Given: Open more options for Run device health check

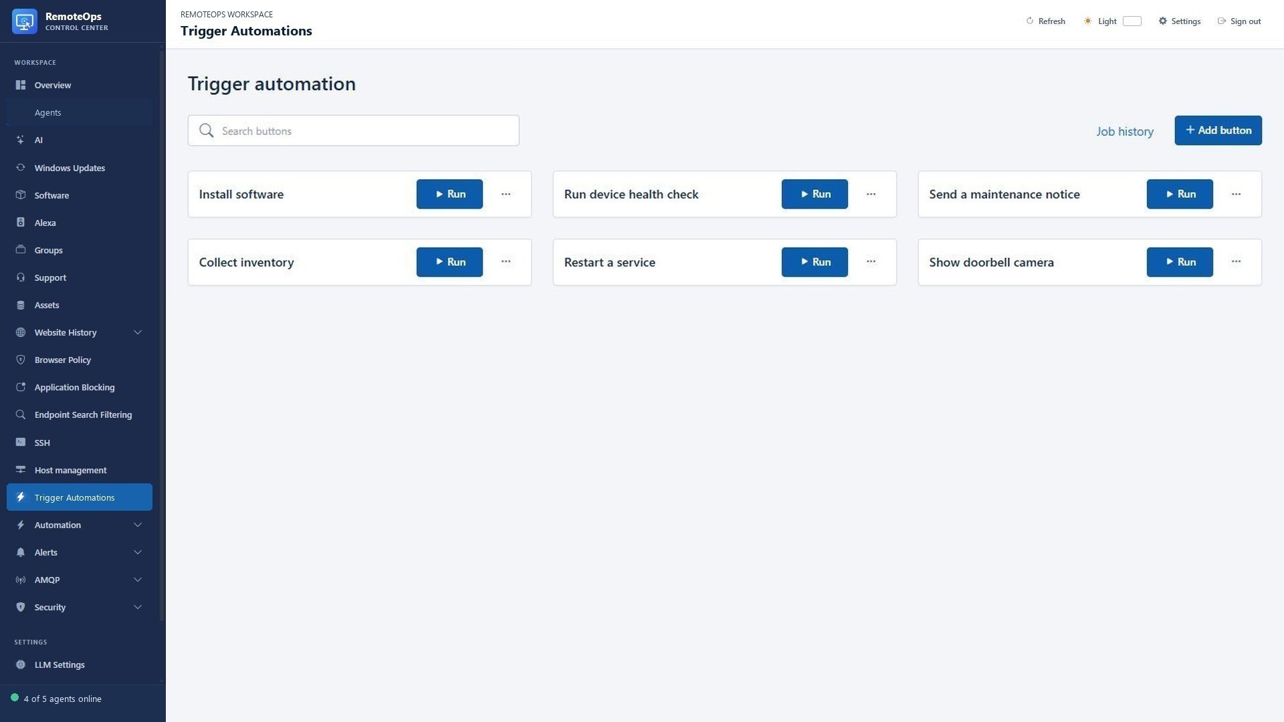Looking at the screenshot, I should (x=871, y=194).
